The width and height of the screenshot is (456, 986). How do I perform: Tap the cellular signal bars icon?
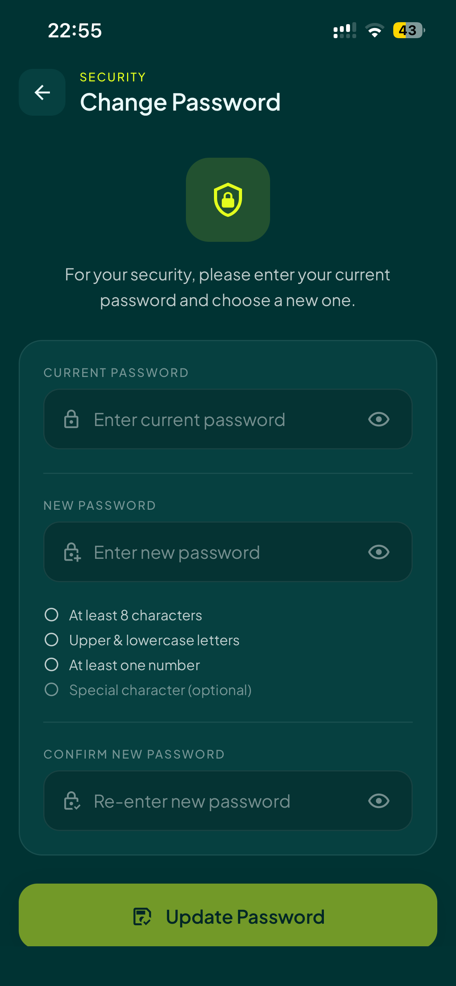[345, 30]
